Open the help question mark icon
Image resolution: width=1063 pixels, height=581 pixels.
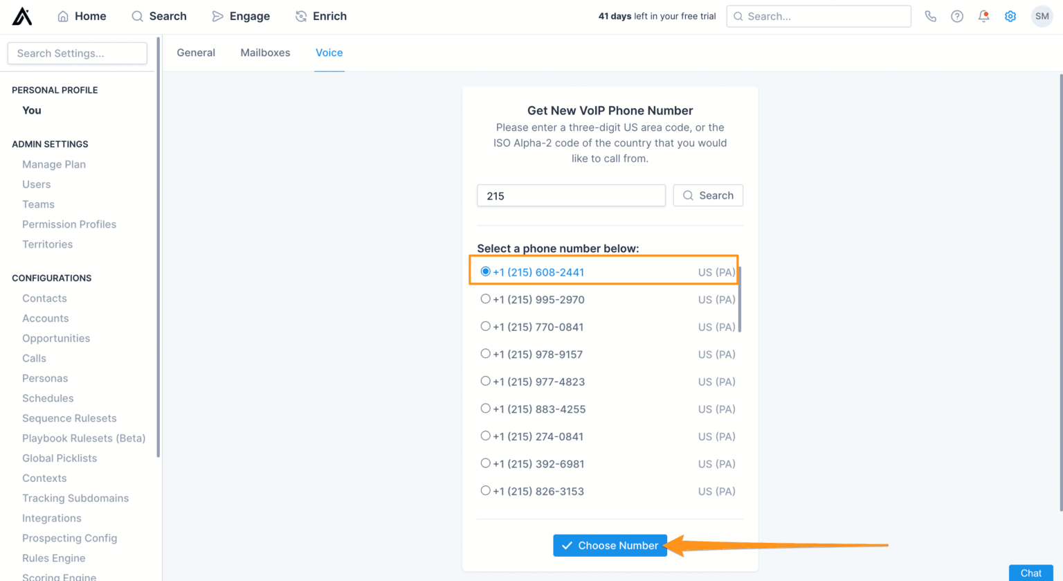[x=956, y=17]
